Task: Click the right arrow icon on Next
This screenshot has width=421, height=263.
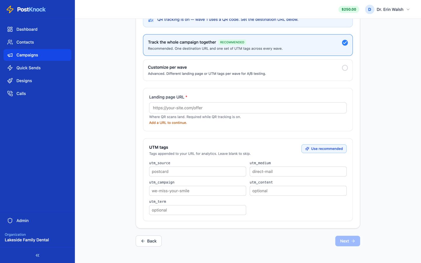Action: [353, 241]
